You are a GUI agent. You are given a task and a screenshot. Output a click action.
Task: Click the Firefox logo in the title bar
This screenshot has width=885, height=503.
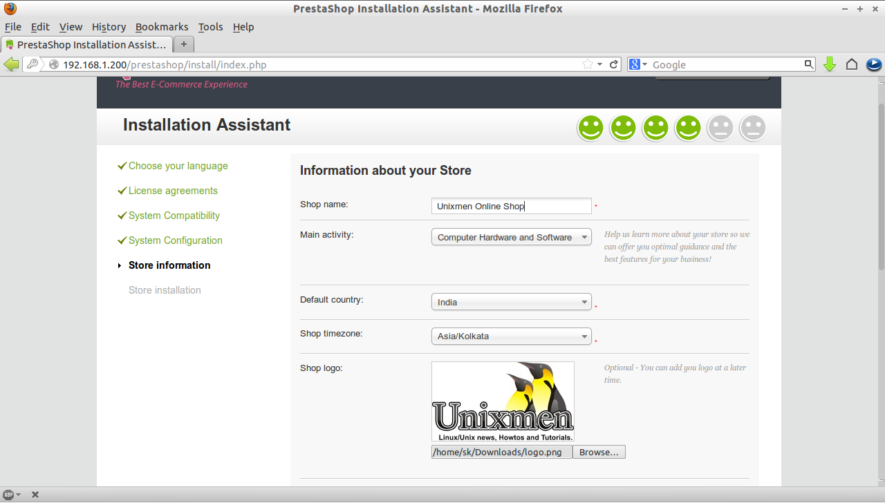(10, 9)
